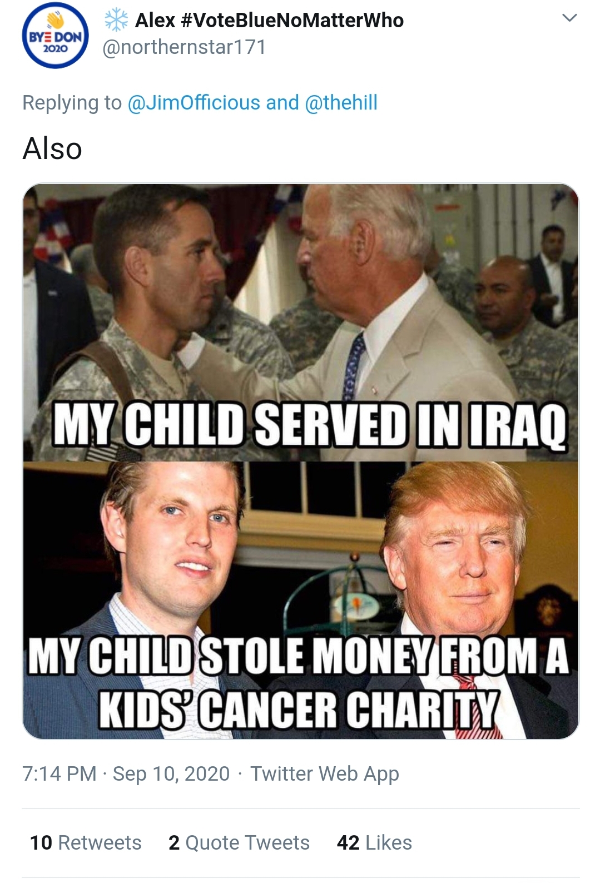600x883 pixels.
Task: Open the @JimOfficious mention
Action: click(x=194, y=103)
